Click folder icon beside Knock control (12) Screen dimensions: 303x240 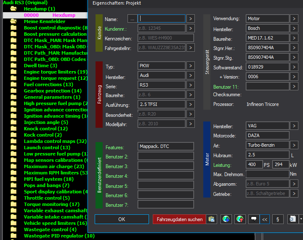(13, 129)
